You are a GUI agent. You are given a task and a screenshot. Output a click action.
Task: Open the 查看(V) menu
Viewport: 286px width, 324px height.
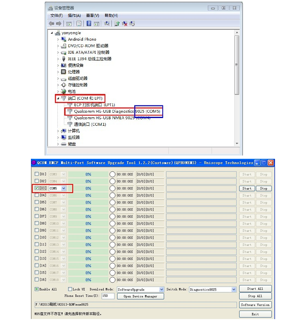coord(92,15)
